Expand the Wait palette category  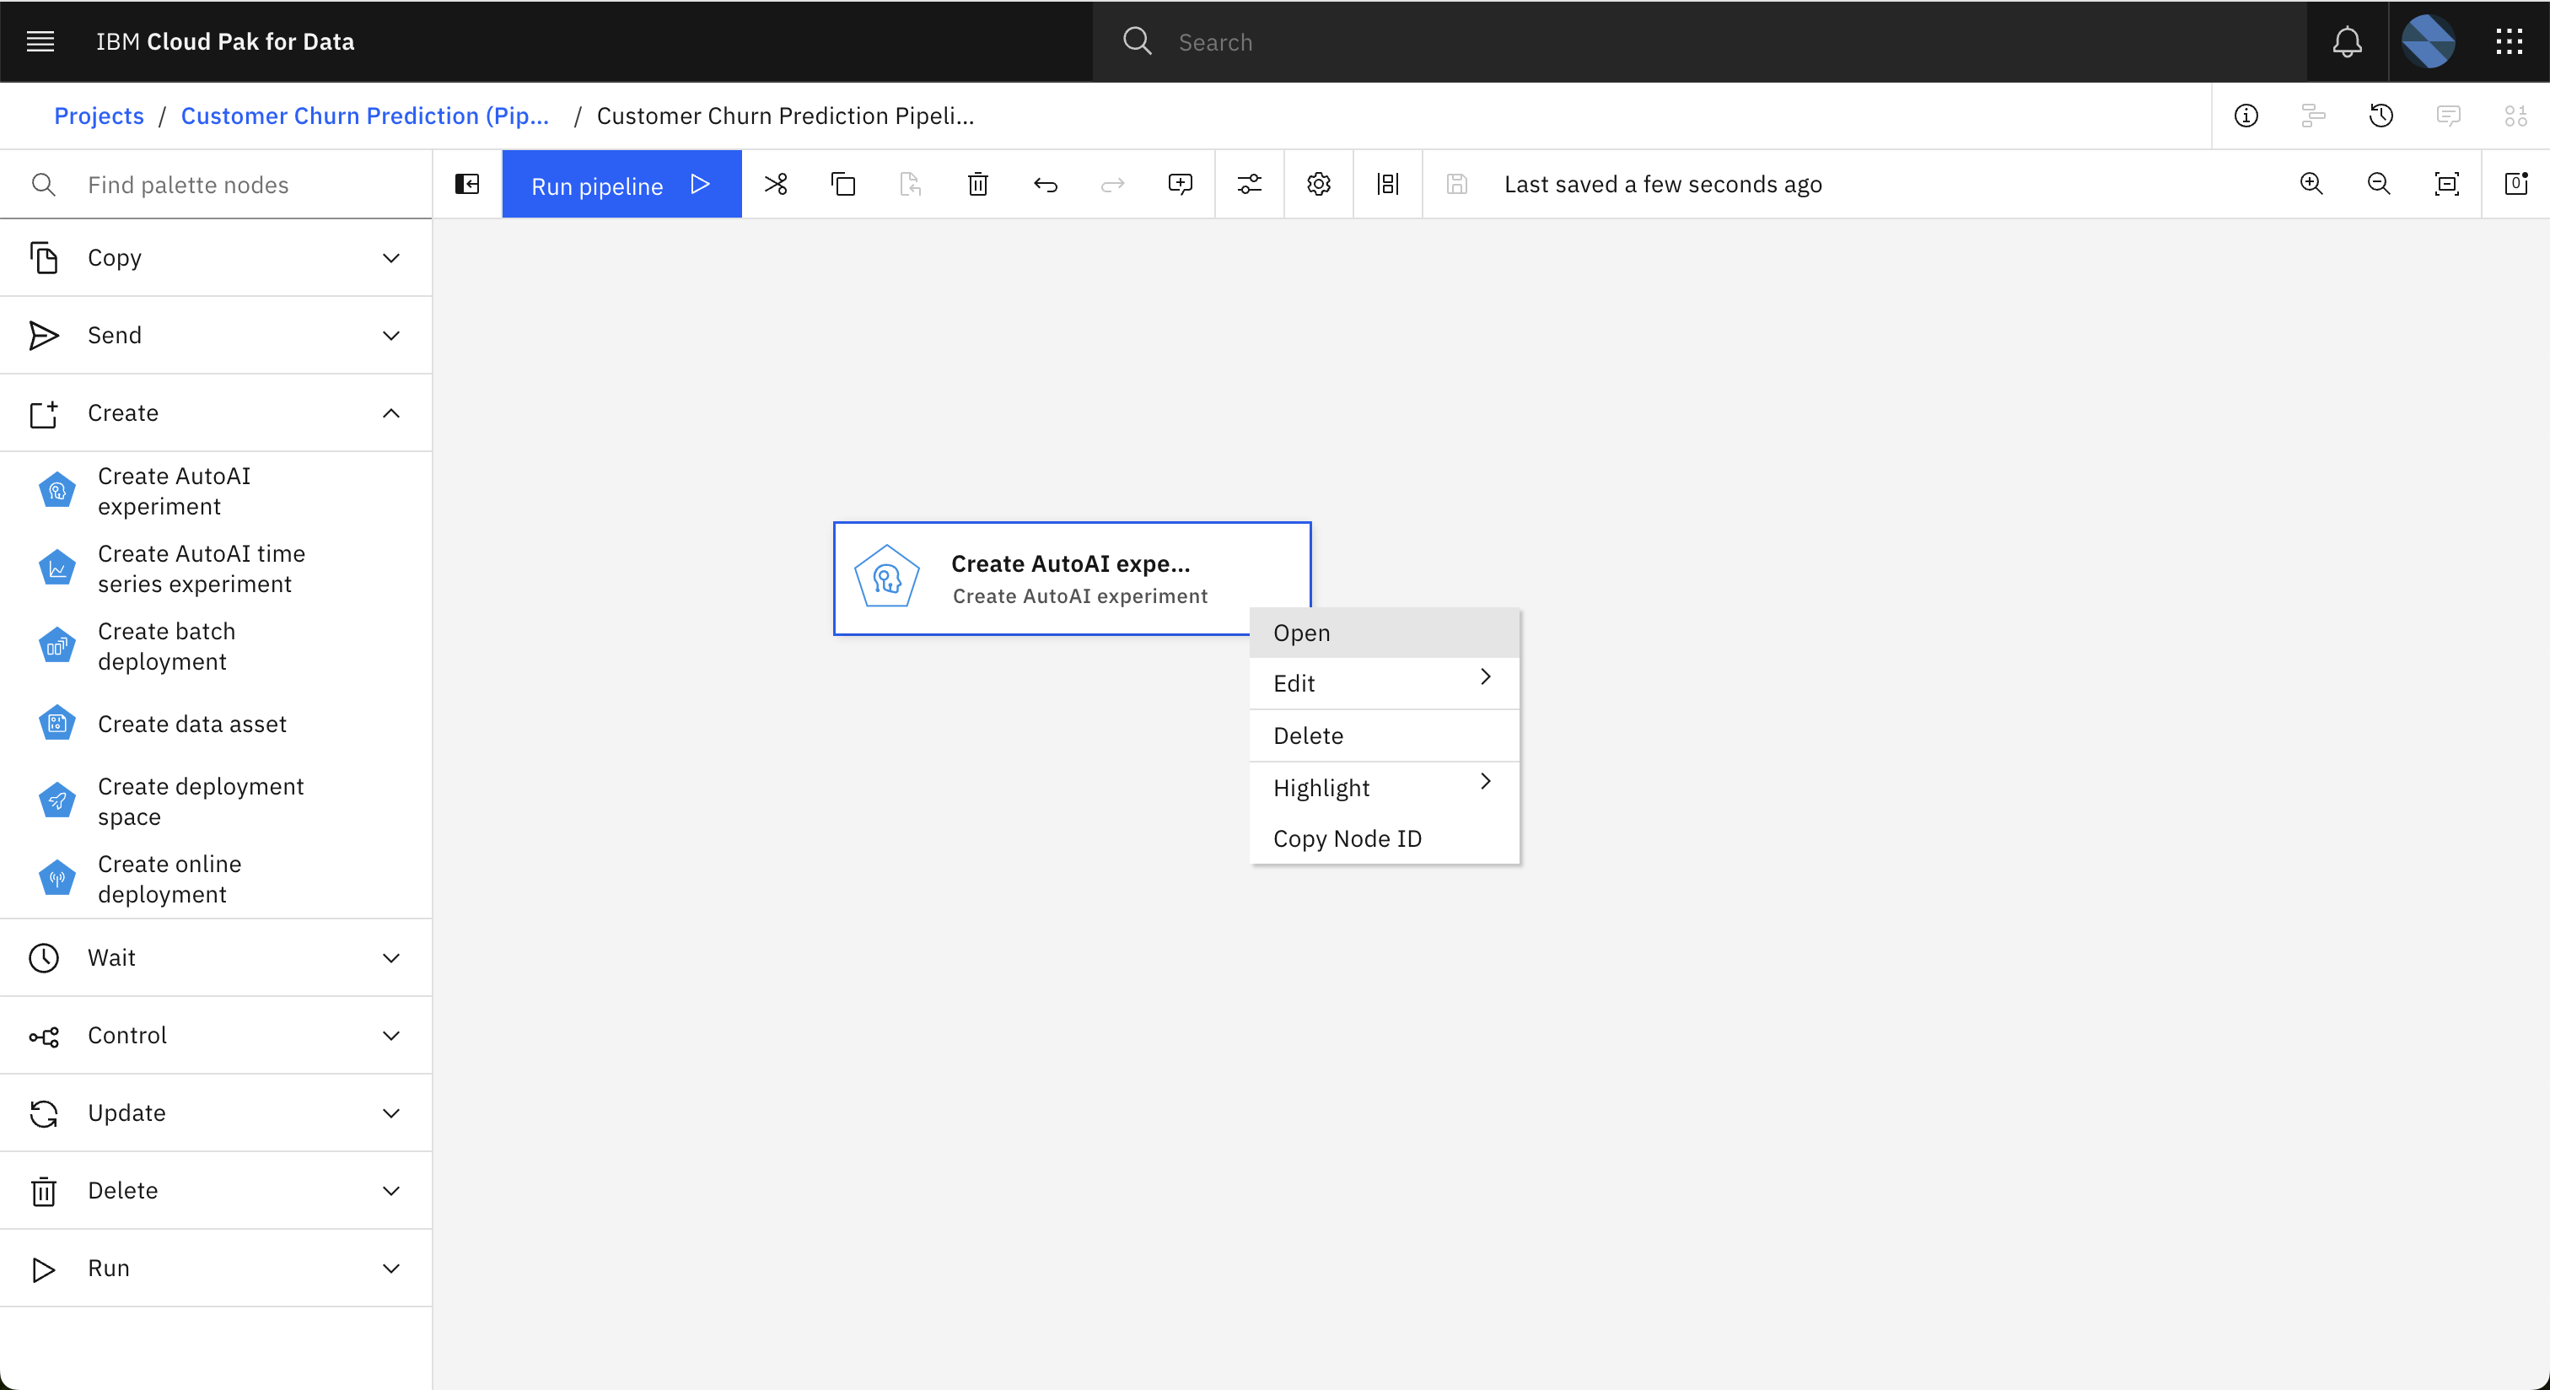(216, 957)
